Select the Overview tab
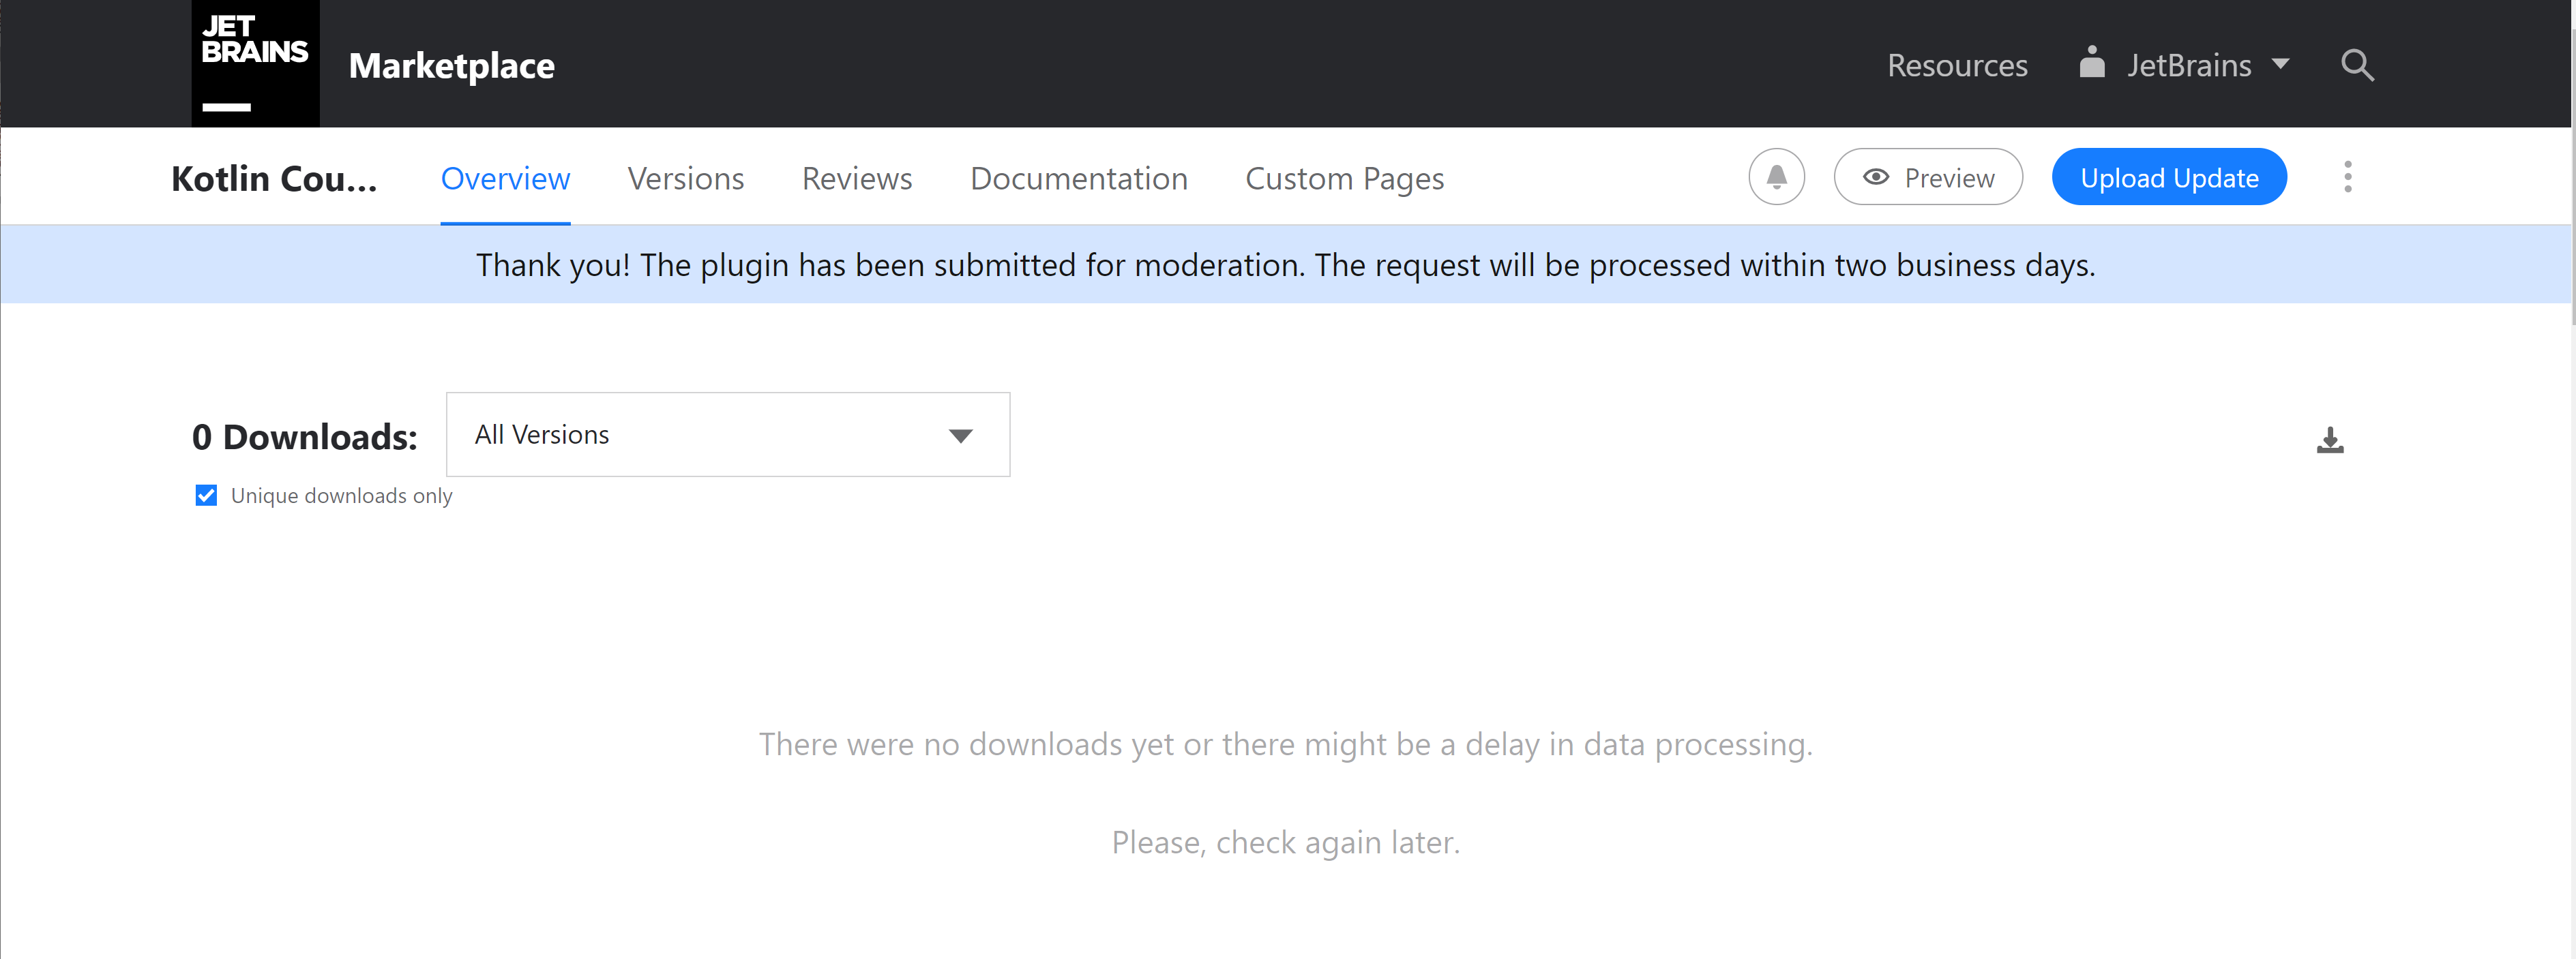The image size is (2576, 959). [505, 179]
